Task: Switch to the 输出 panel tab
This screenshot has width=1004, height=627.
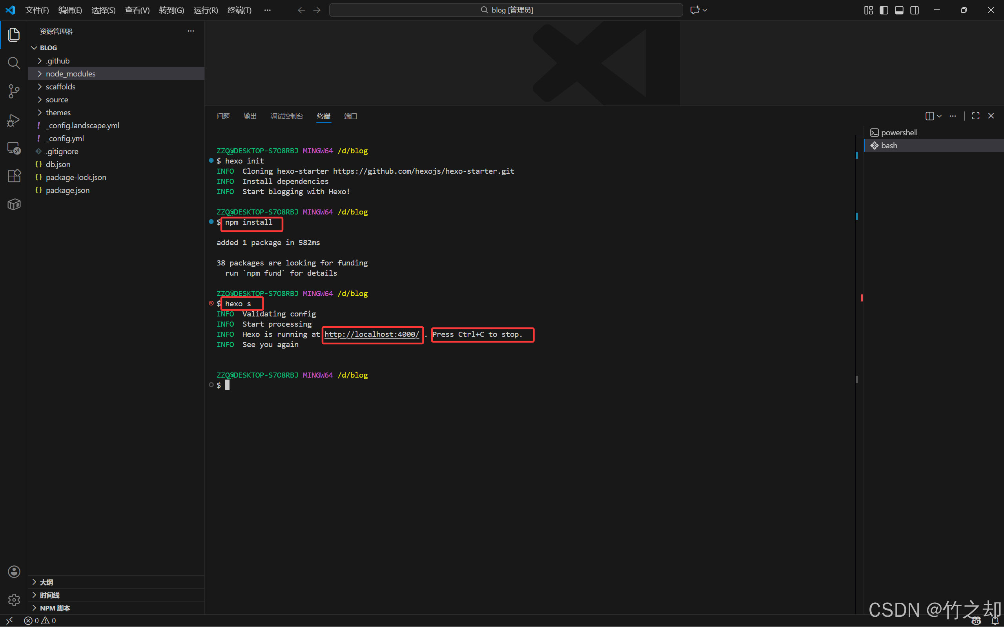Action: click(x=250, y=116)
